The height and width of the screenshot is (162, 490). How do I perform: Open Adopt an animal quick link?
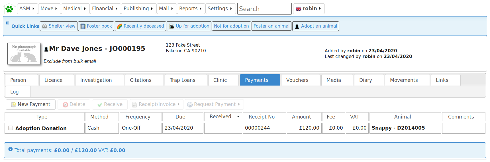pos(316,26)
